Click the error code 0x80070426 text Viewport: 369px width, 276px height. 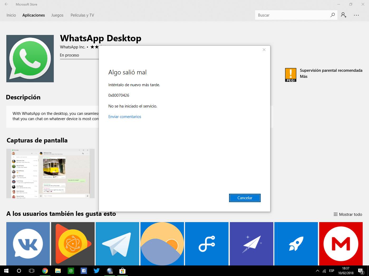point(119,95)
